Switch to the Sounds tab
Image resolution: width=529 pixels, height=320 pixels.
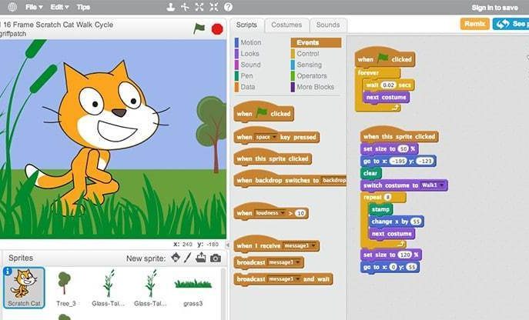pos(328,25)
